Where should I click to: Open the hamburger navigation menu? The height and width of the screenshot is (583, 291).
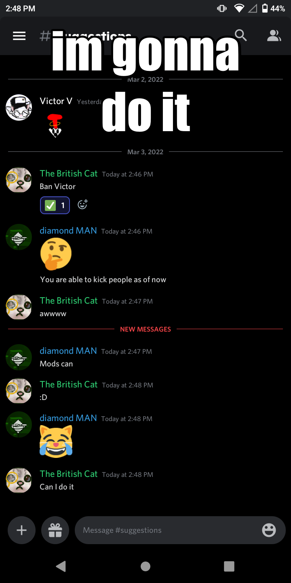19,36
